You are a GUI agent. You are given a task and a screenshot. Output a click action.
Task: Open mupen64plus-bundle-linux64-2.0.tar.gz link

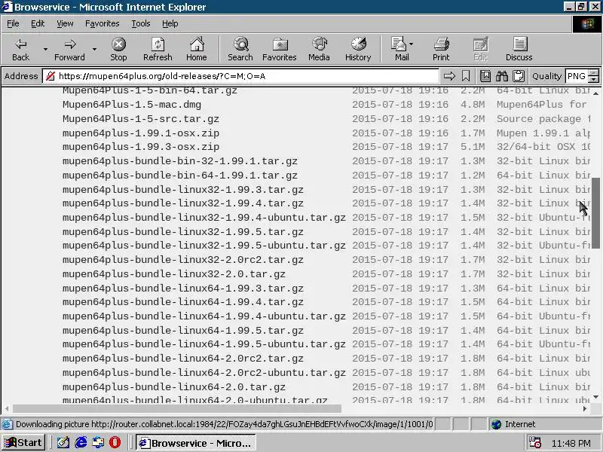pyautogui.click(x=174, y=387)
